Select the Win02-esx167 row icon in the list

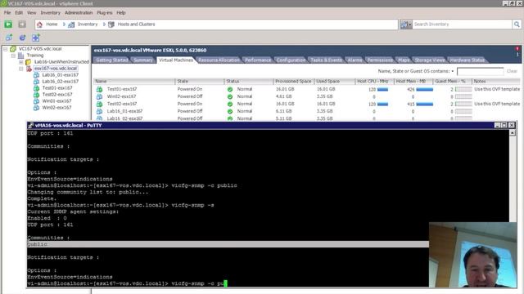pos(99,96)
